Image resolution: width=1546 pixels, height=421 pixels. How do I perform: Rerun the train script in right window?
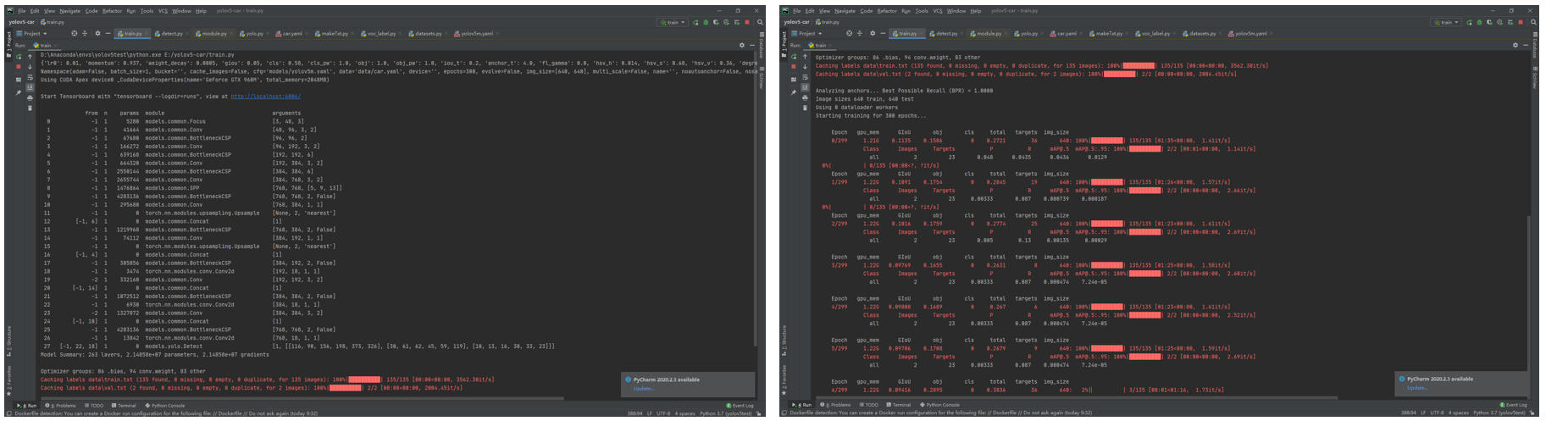(x=793, y=57)
